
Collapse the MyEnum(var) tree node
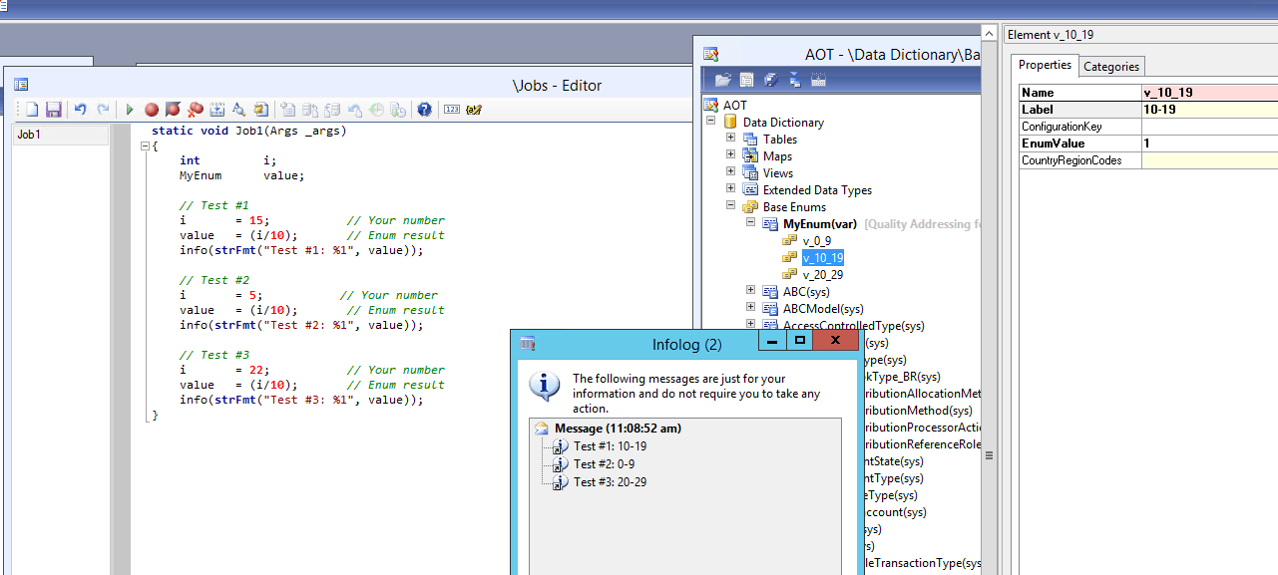[x=750, y=223]
